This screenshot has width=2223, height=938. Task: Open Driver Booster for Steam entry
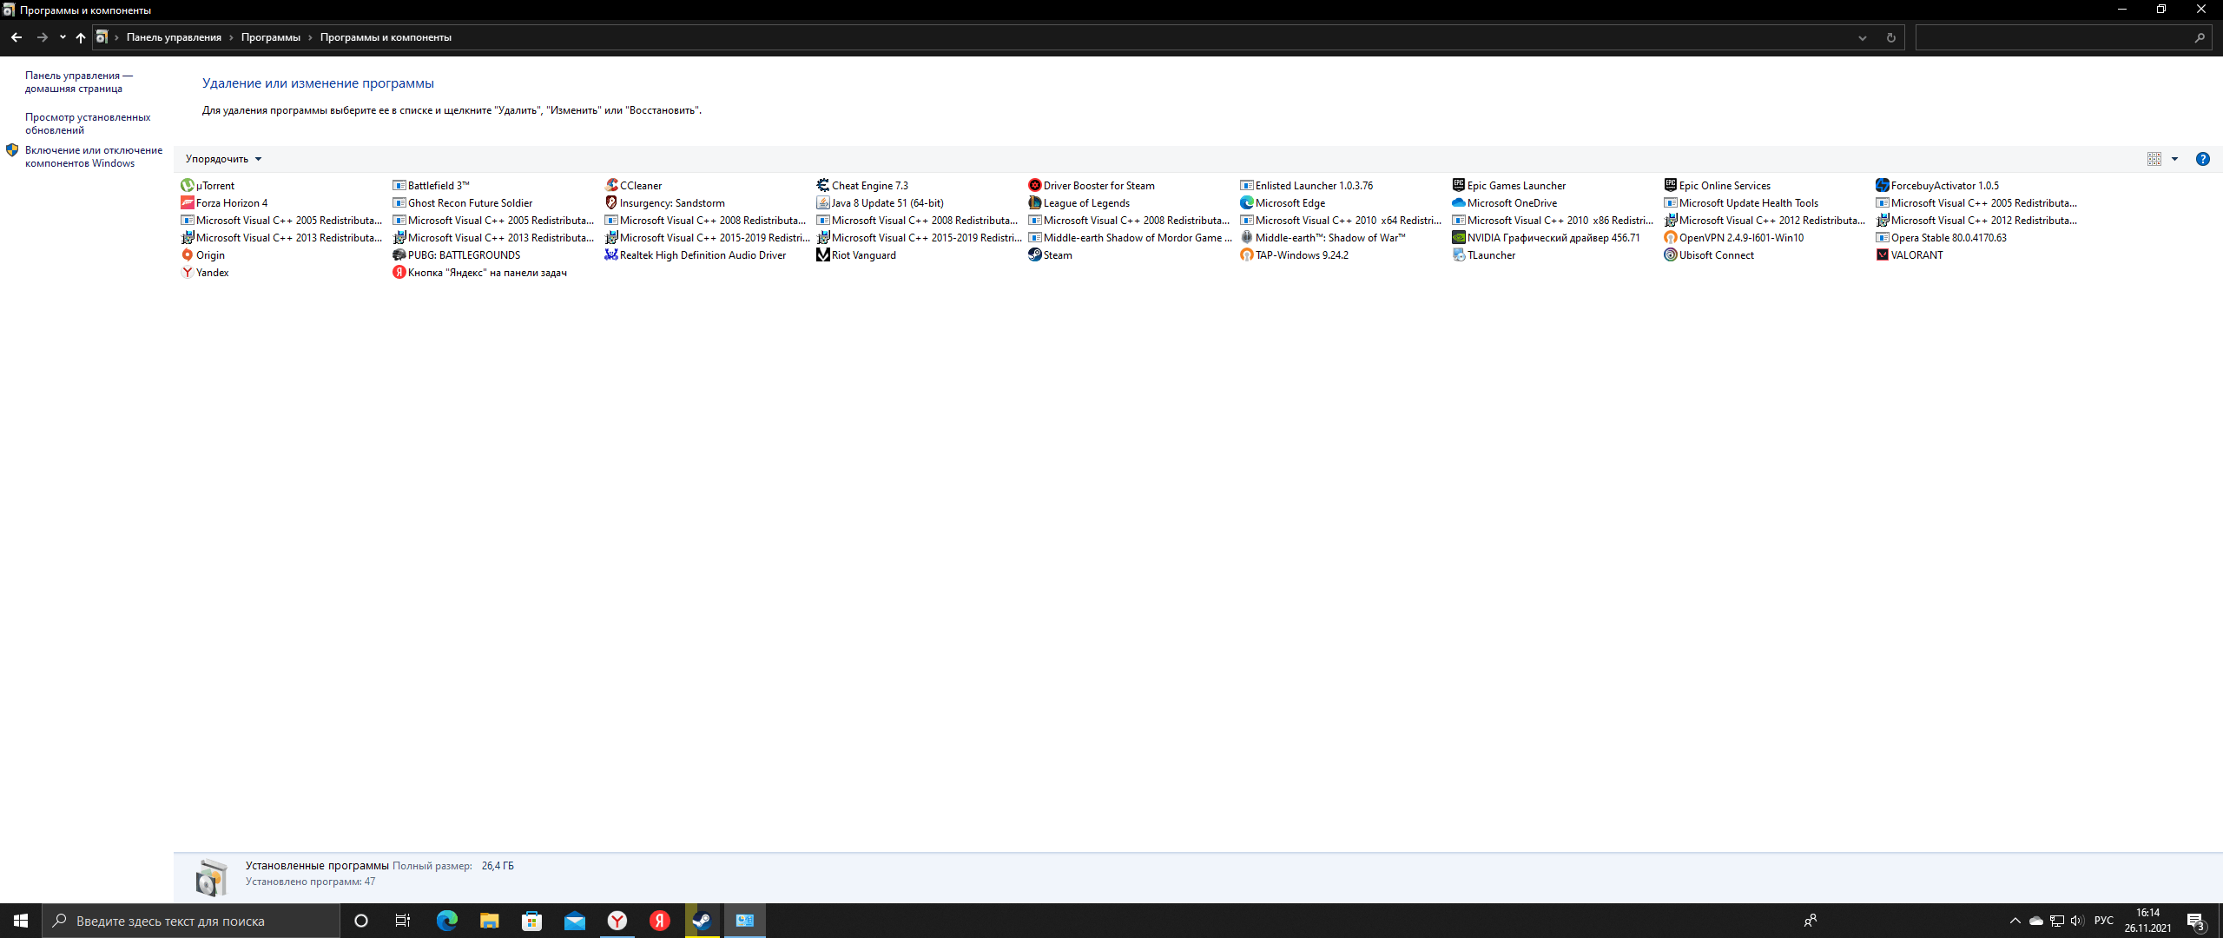(1098, 186)
